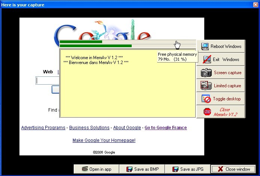Click the Save as JPG label
The height and width of the screenshot is (176, 260).
coord(192,169)
